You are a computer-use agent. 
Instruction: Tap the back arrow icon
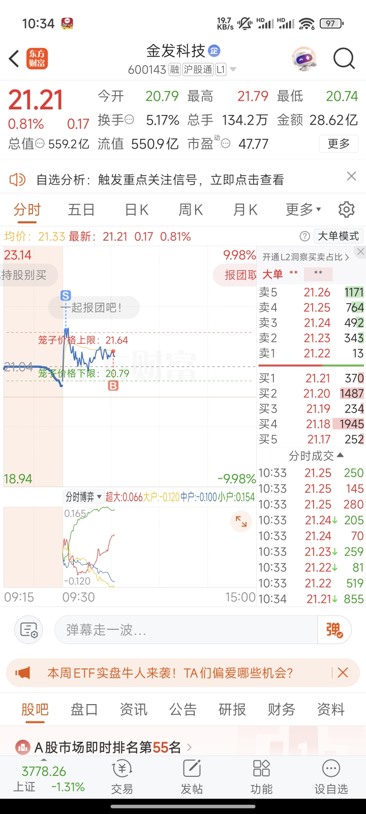pyautogui.click(x=14, y=59)
